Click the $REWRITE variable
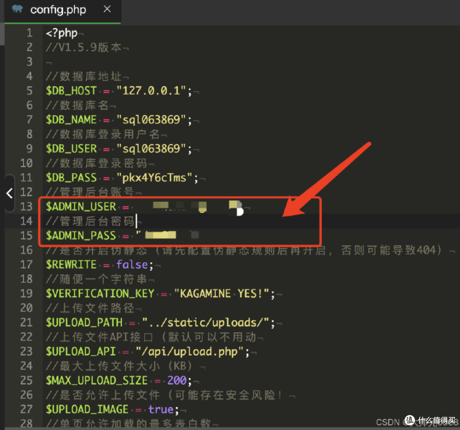Image resolution: width=460 pixels, height=430 pixels. [x=71, y=265]
